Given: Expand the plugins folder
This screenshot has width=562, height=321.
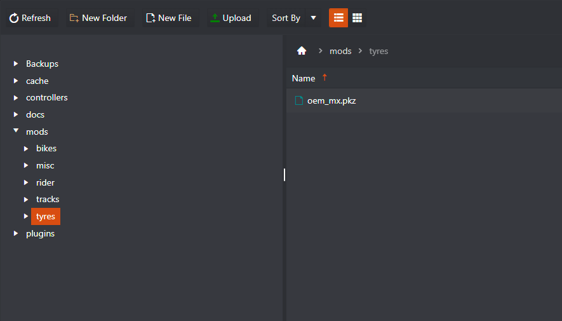Looking at the screenshot, I should [16, 233].
